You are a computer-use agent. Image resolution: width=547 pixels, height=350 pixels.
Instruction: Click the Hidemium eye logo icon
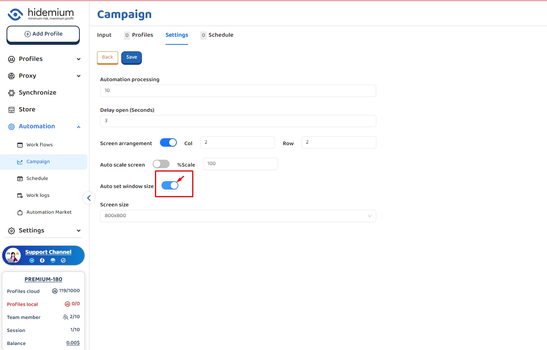[15, 15]
